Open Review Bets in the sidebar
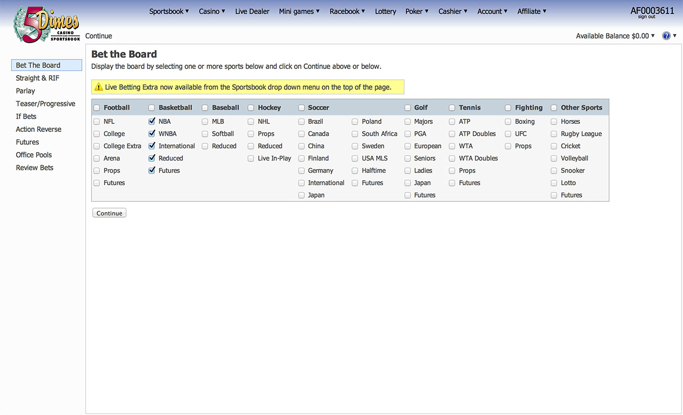The image size is (683, 415). coord(35,167)
